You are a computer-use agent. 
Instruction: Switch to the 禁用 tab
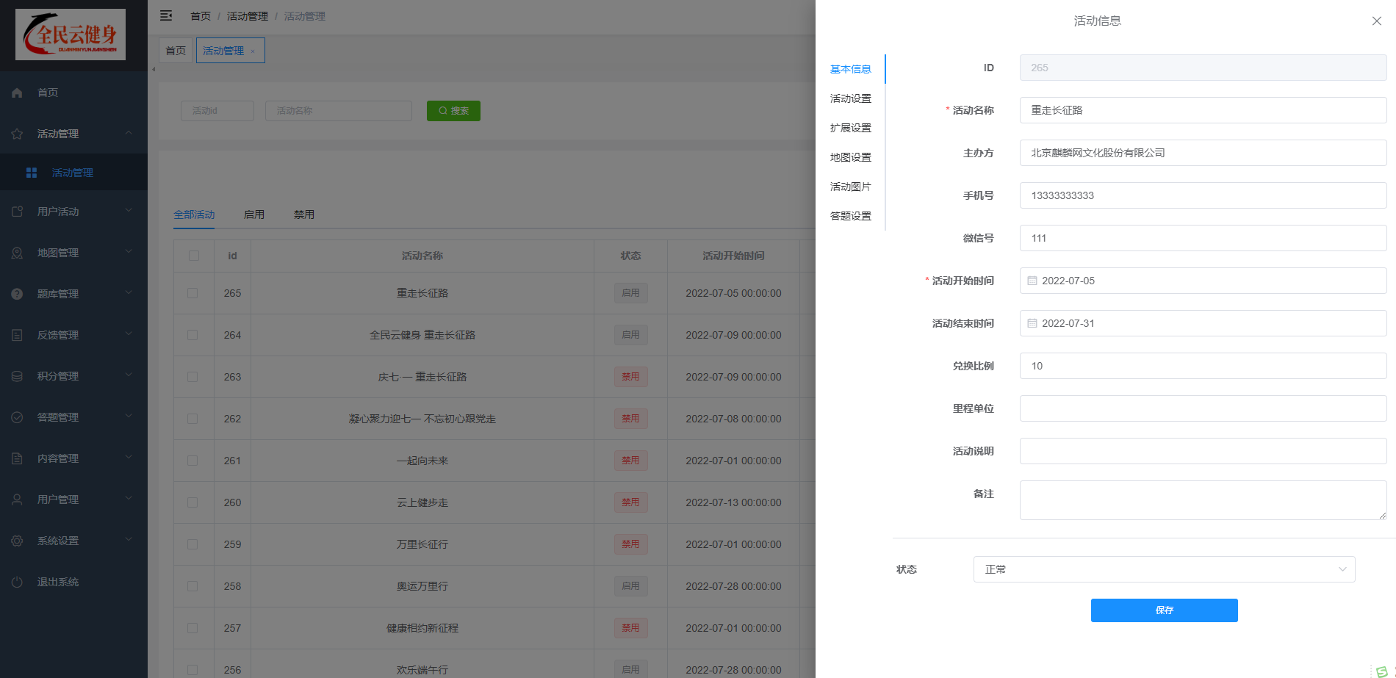coord(304,214)
